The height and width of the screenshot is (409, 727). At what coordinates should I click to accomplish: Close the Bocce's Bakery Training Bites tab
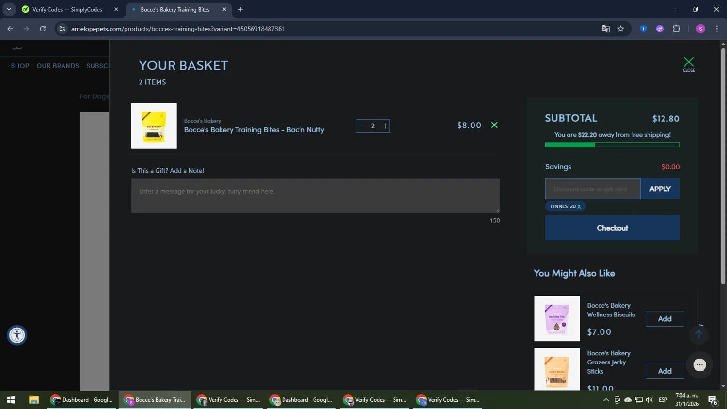(x=224, y=9)
